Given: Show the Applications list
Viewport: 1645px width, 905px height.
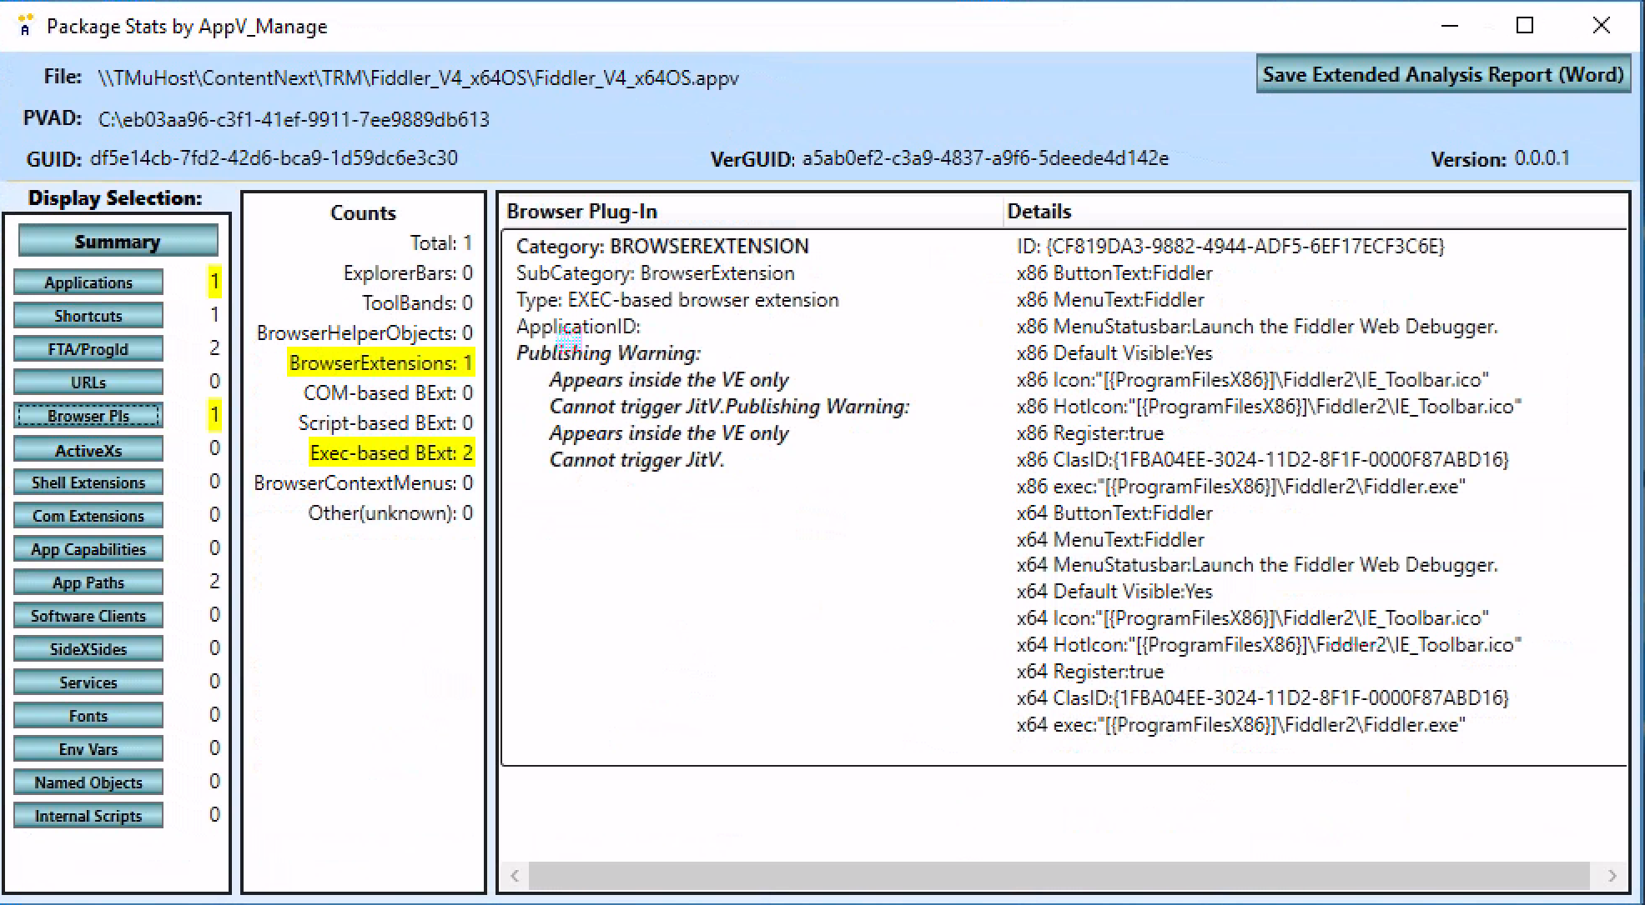Looking at the screenshot, I should point(88,282).
